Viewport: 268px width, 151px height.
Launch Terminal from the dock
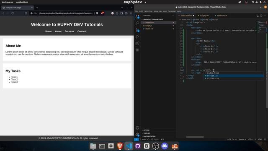click(x=102, y=146)
